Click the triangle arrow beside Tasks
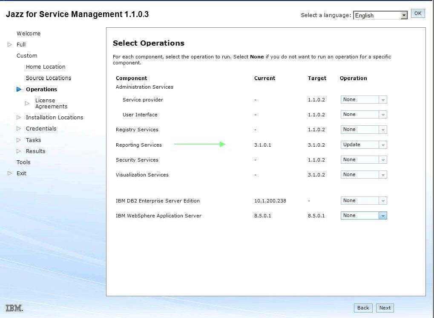The height and width of the screenshot is (318, 434). (x=19, y=140)
